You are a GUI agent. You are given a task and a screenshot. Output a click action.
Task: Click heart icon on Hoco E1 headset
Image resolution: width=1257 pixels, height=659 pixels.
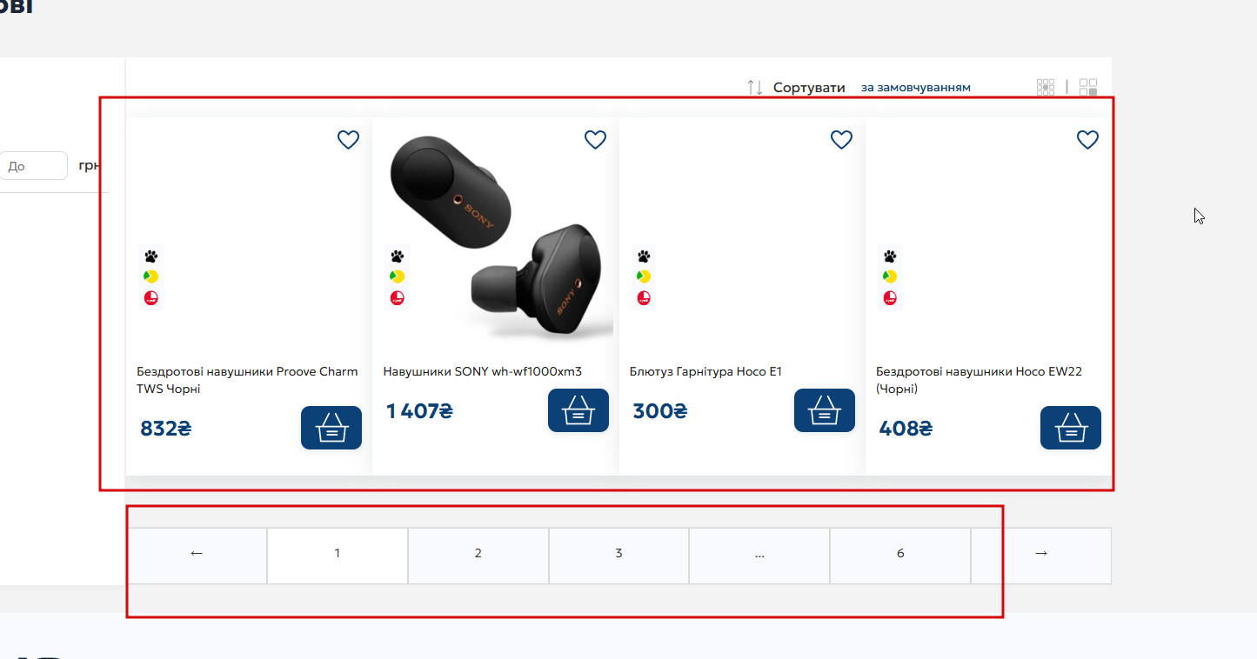[x=841, y=139]
